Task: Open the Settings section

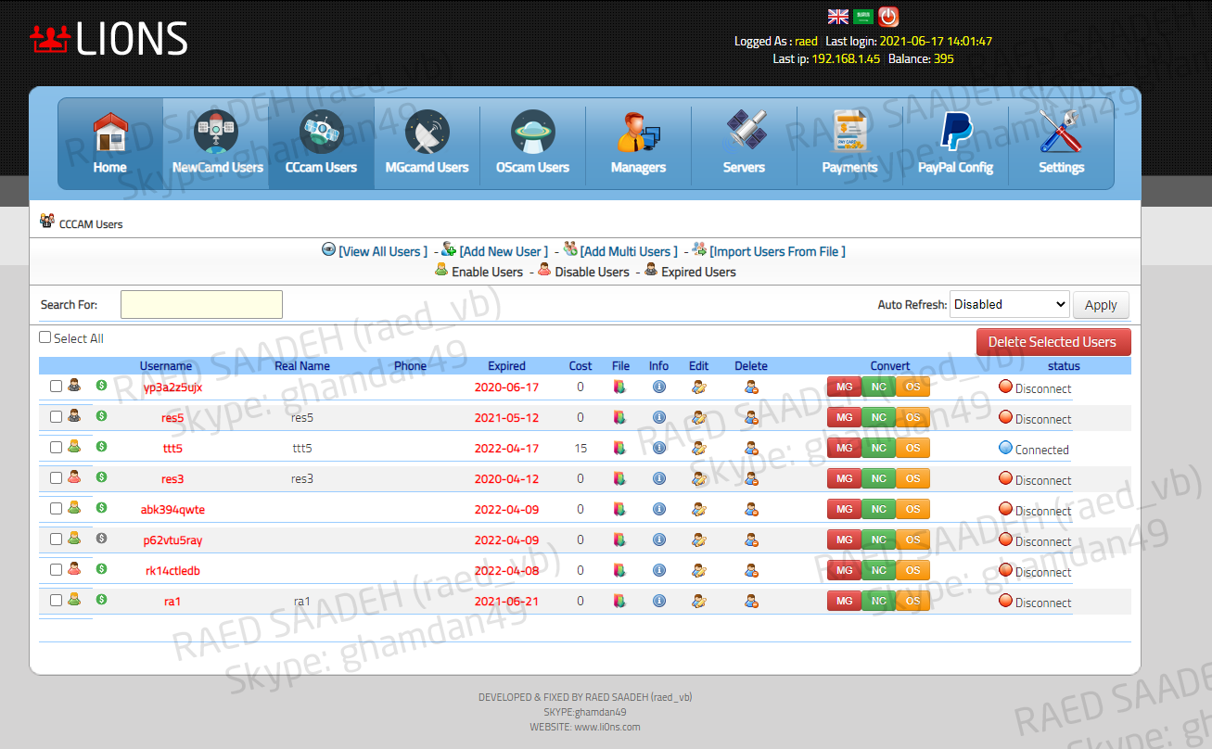Action: [1062, 144]
